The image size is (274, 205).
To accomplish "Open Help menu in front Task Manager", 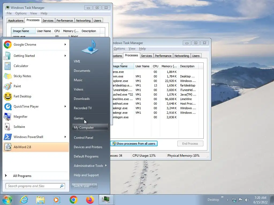I will click(x=142, y=49).
